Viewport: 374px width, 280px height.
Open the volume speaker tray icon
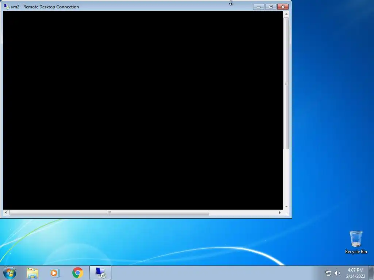point(337,273)
